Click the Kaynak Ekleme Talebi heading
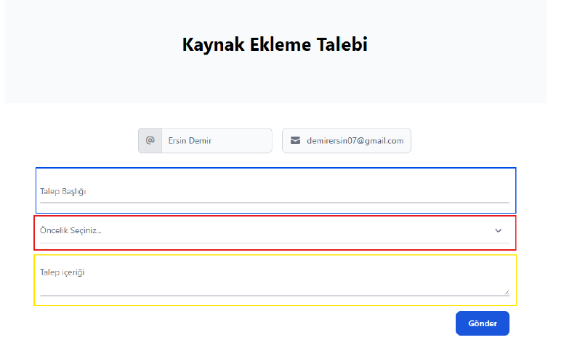 click(275, 44)
